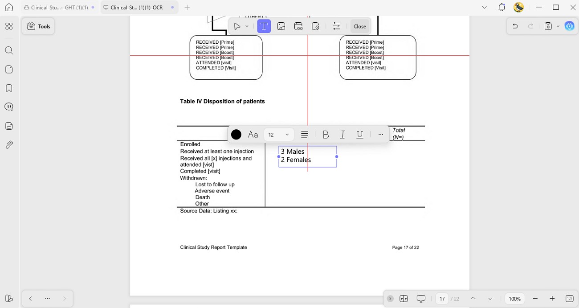The height and width of the screenshot is (308, 579).
Task: Close the Clinical_Stu...-_GHT tab using its dot
Action: coord(93,8)
